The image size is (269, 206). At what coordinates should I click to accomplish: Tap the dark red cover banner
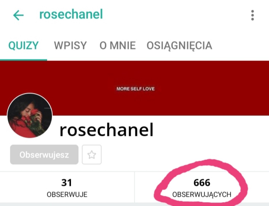(134, 88)
